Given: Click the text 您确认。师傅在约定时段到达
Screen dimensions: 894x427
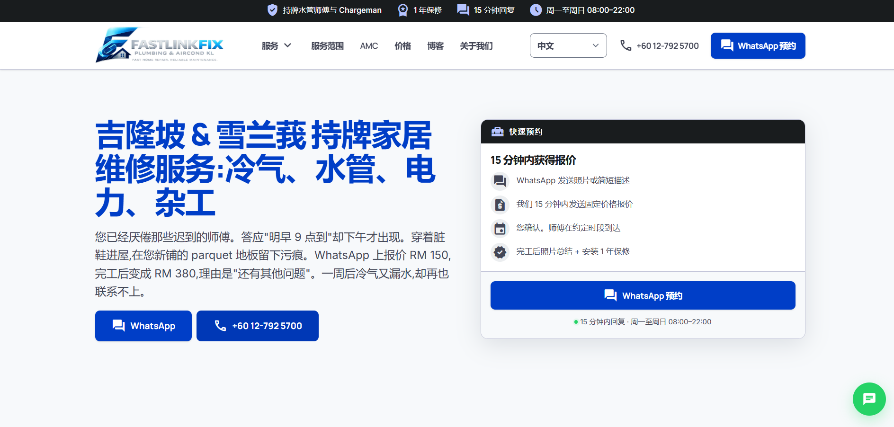Looking at the screenshot, I should point(568,228).
